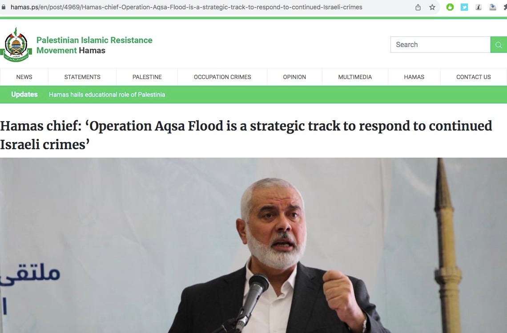This screenshot has width=507, height=333.
Task: Open the CONTACT US page
Action: pos(473,77)
